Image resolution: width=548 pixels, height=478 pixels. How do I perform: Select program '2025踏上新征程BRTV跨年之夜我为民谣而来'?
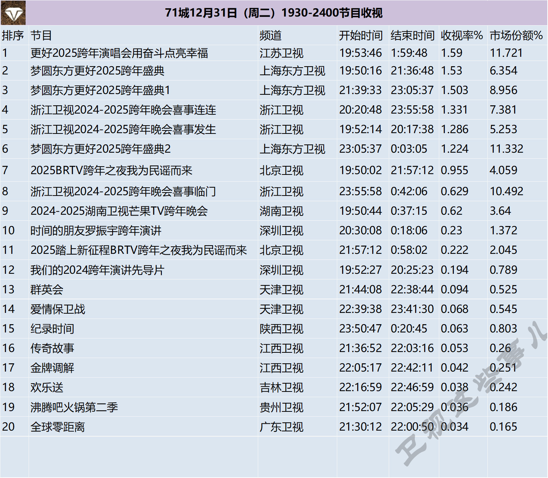click(x=139, y=250)
